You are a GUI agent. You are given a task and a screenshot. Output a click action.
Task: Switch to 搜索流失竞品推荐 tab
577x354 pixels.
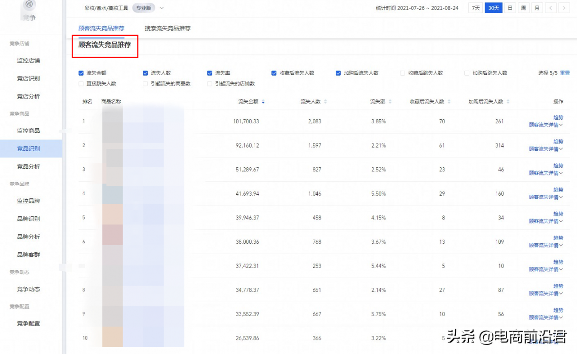coord(168,28)
